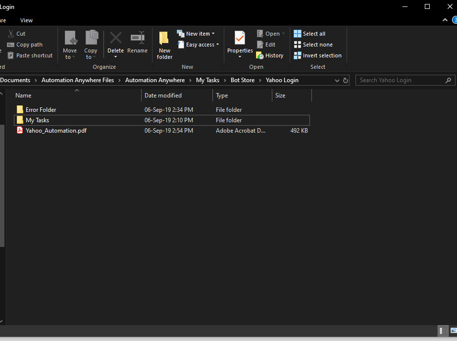Image resolution: width=457 pixels, height=341 pixels.
Task: Sort by the Date modified column header
Action: [x=163, y=96]
